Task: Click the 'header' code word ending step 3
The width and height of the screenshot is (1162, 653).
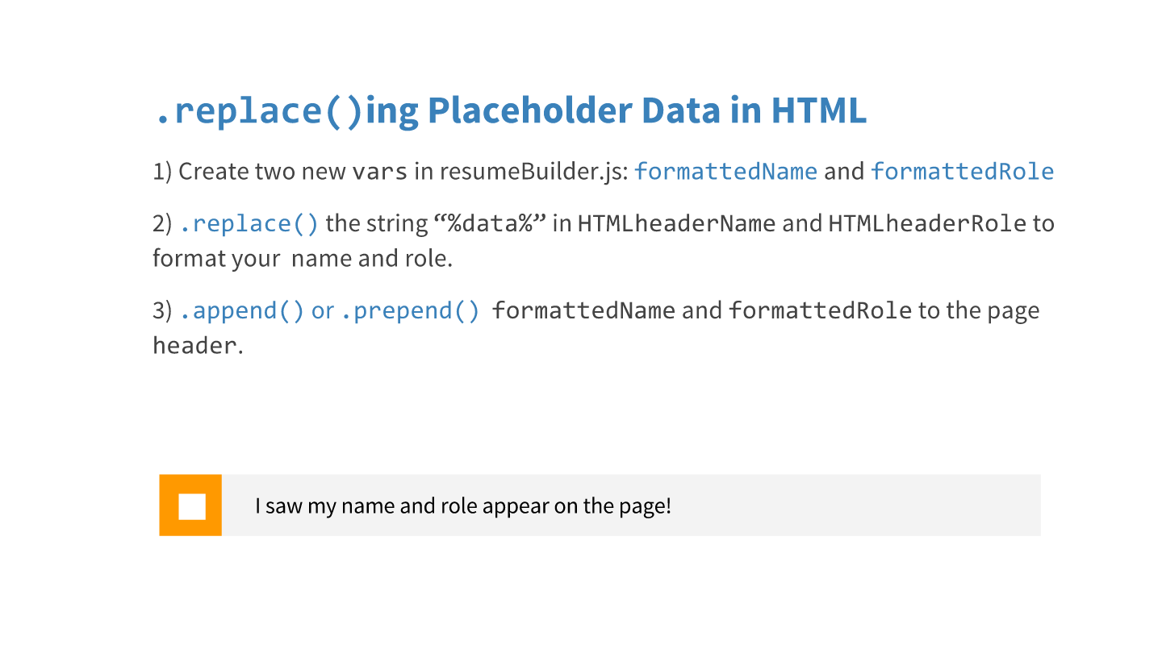Action: [194, 346]
